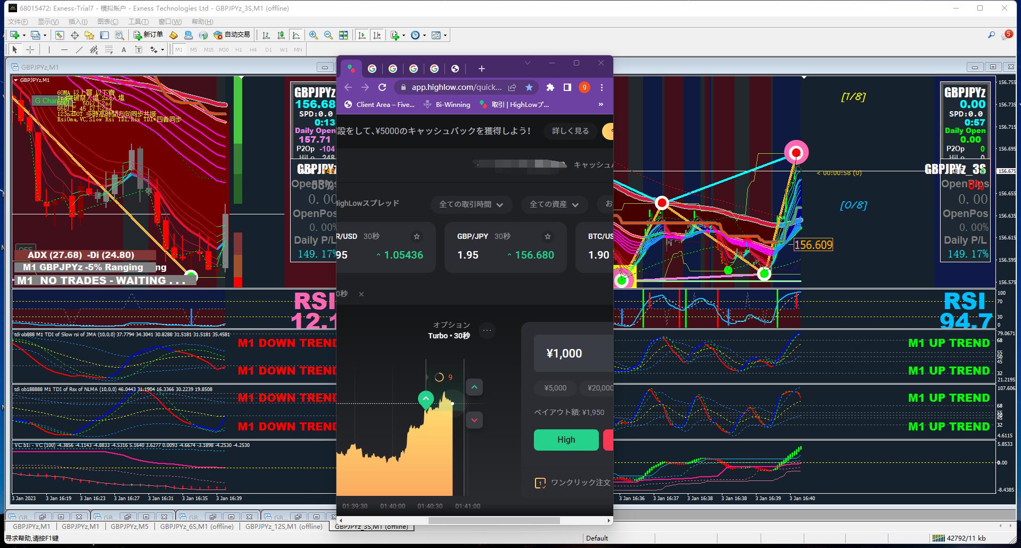1021x548 pixels.
Task: Open the 插入(I) menu
Action: click(78, 22)
